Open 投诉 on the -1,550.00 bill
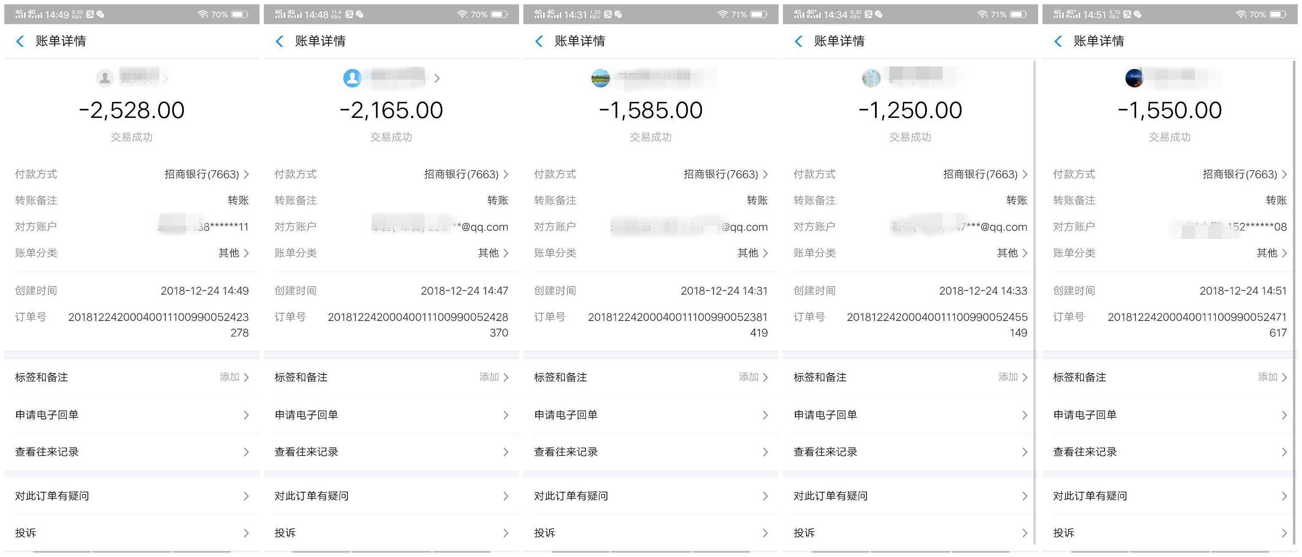The height and width of the screenshot is (557, 1302). pos(1170,533)
